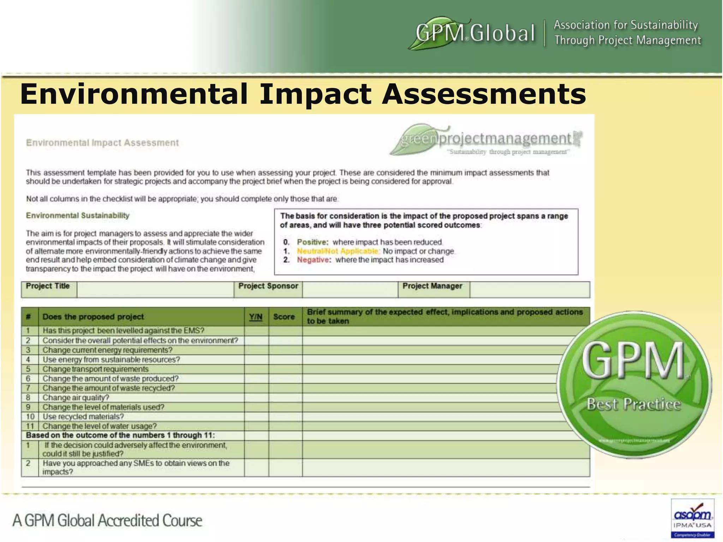Click Score cell for 'Change air quality?' row
Viewport: 723px width, 542px height.
click(x=285, y=398)
